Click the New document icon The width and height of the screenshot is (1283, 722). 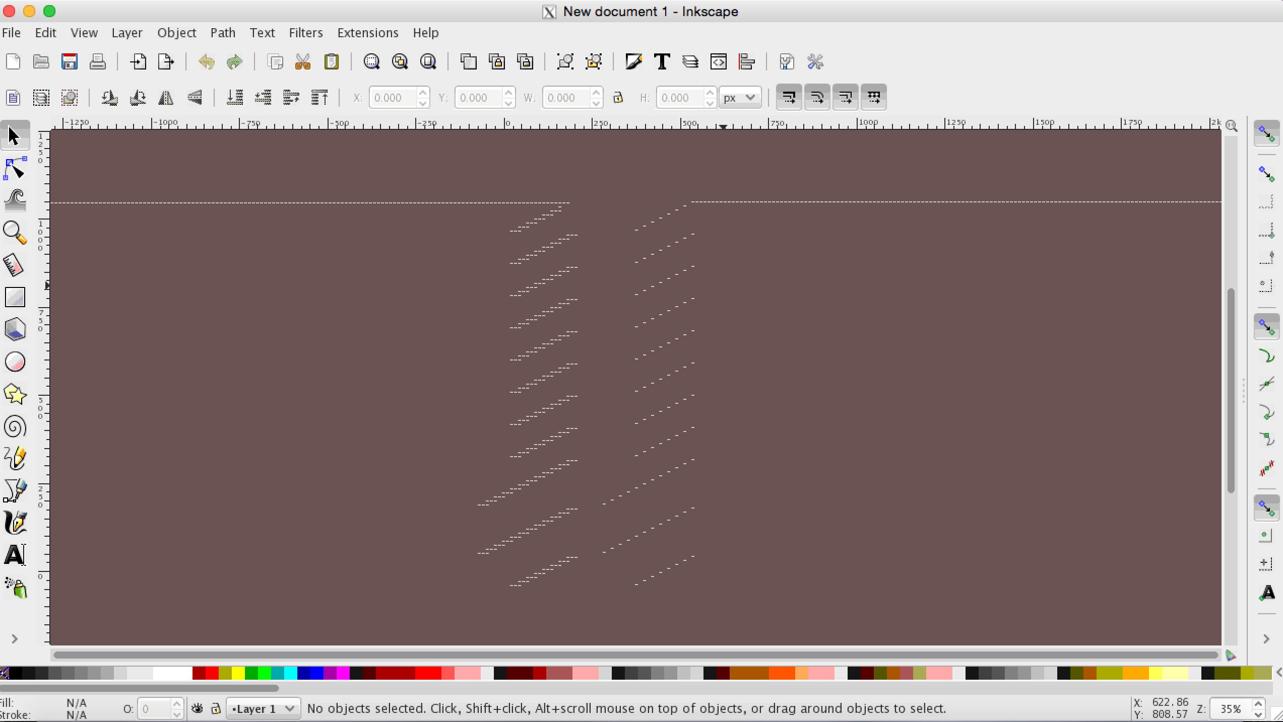13,62
